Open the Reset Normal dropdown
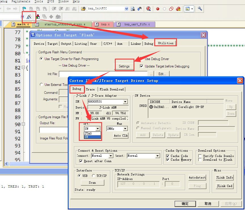The height and width of the screenshot is (210, 245). 157,156
